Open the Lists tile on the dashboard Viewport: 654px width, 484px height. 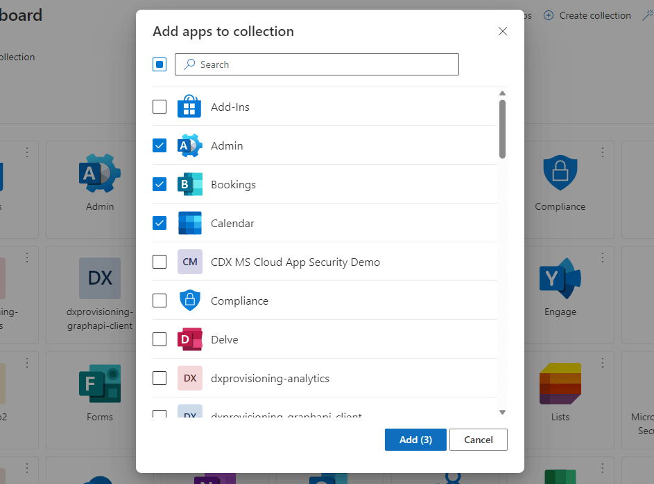coord(560,400)
